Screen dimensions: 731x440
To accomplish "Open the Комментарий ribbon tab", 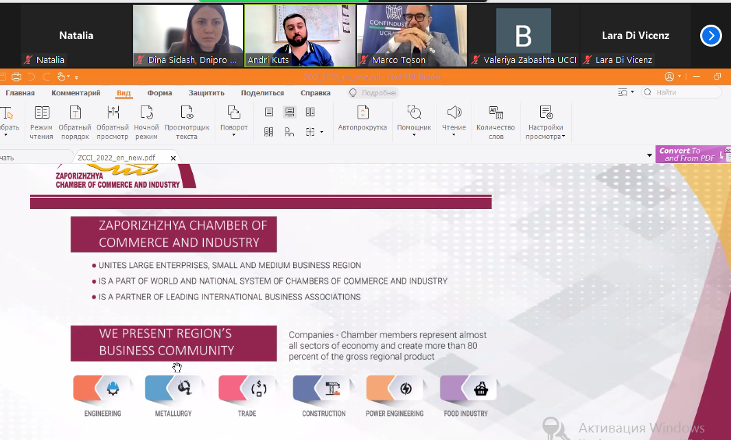I will (76, 93).
